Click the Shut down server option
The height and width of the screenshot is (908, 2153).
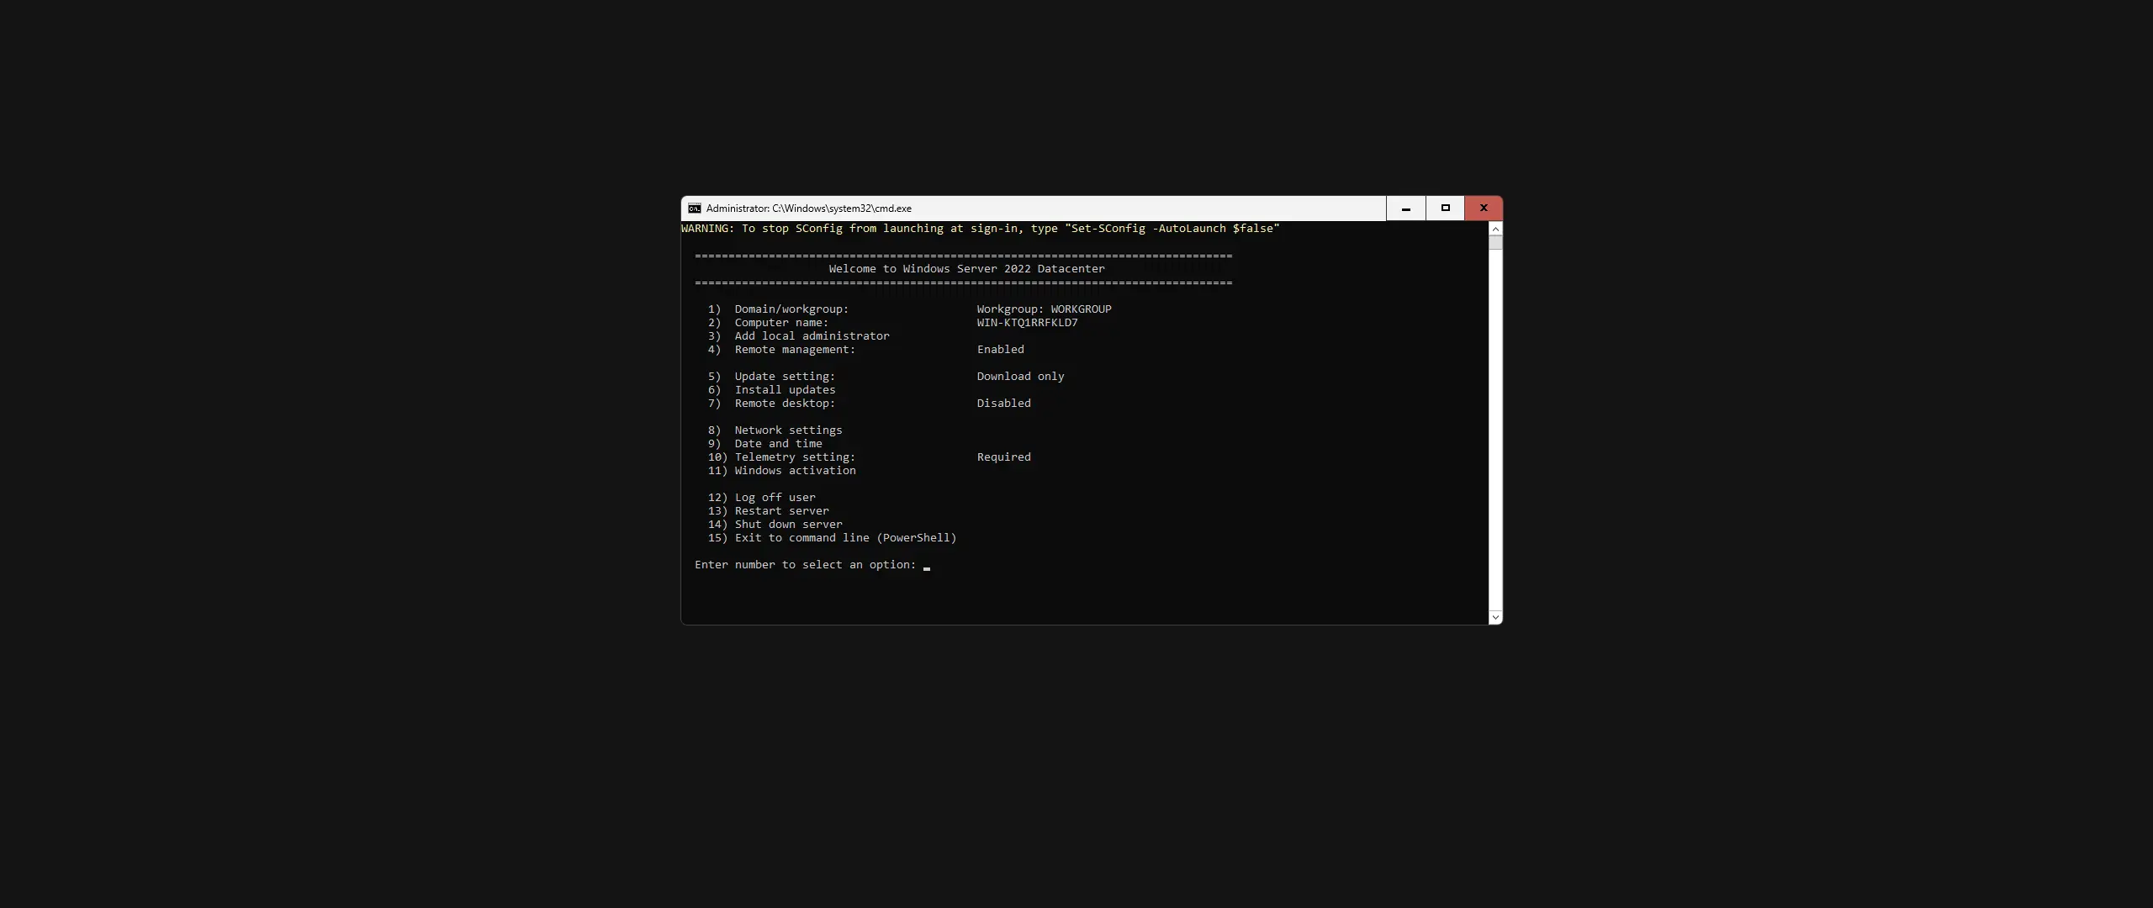787,524
